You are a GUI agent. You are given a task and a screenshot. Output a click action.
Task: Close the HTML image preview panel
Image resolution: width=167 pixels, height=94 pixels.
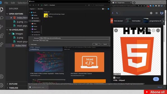116,31
